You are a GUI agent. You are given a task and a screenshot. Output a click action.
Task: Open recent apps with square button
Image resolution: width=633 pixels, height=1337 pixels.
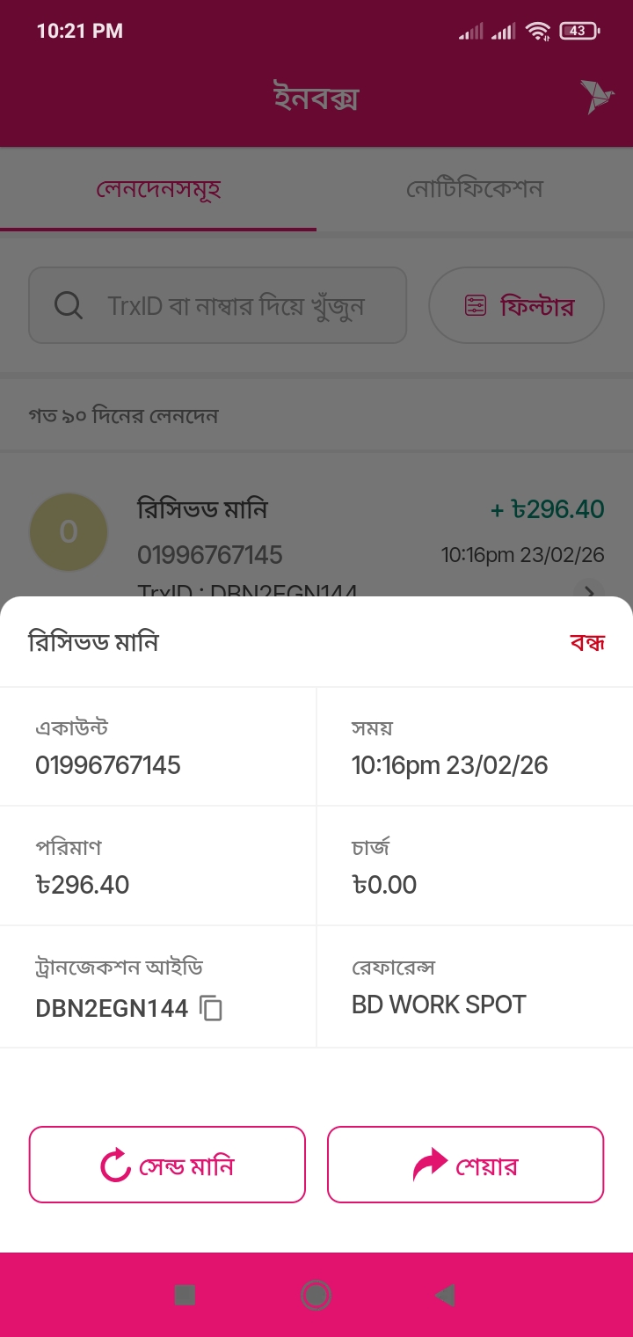coord(185,1295)
